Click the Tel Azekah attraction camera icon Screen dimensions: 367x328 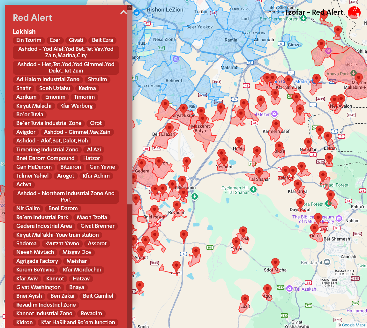[289, 288]
